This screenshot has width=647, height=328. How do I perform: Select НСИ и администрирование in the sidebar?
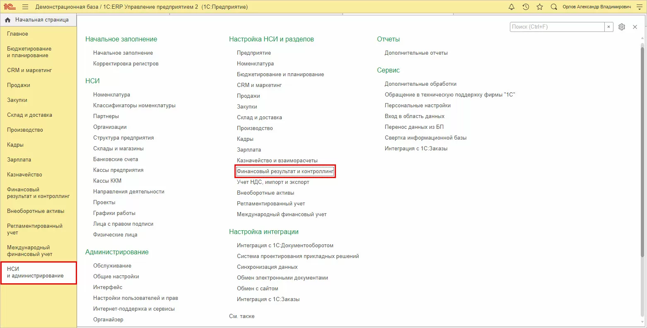[39, 273]
